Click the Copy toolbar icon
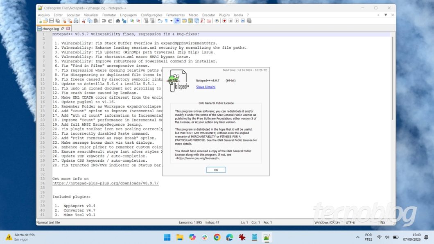The width and height of the screenshot is (434, 244). tap(90, 21)
